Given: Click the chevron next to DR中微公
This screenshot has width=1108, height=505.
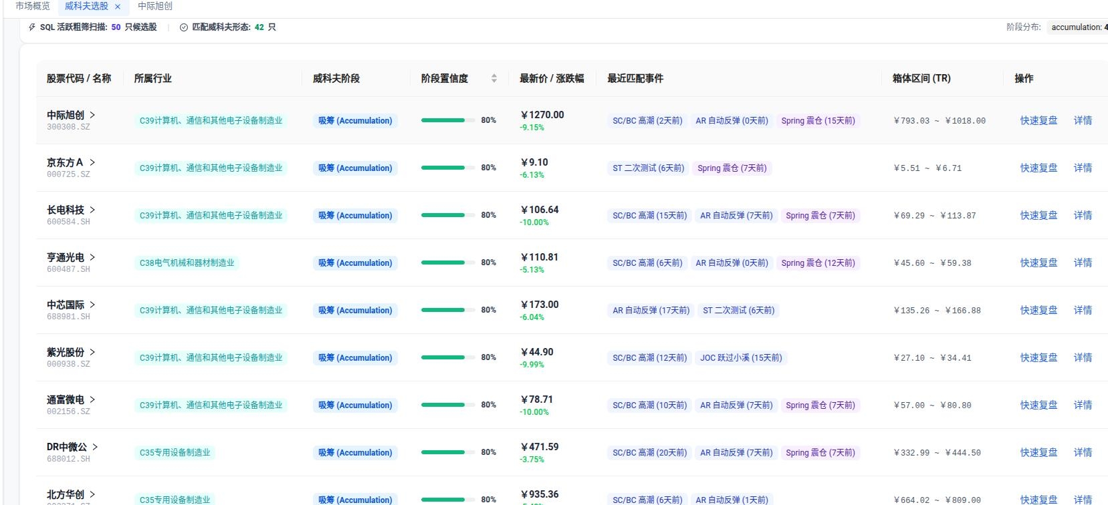Looking at the screenshot, I should point(95,447).
